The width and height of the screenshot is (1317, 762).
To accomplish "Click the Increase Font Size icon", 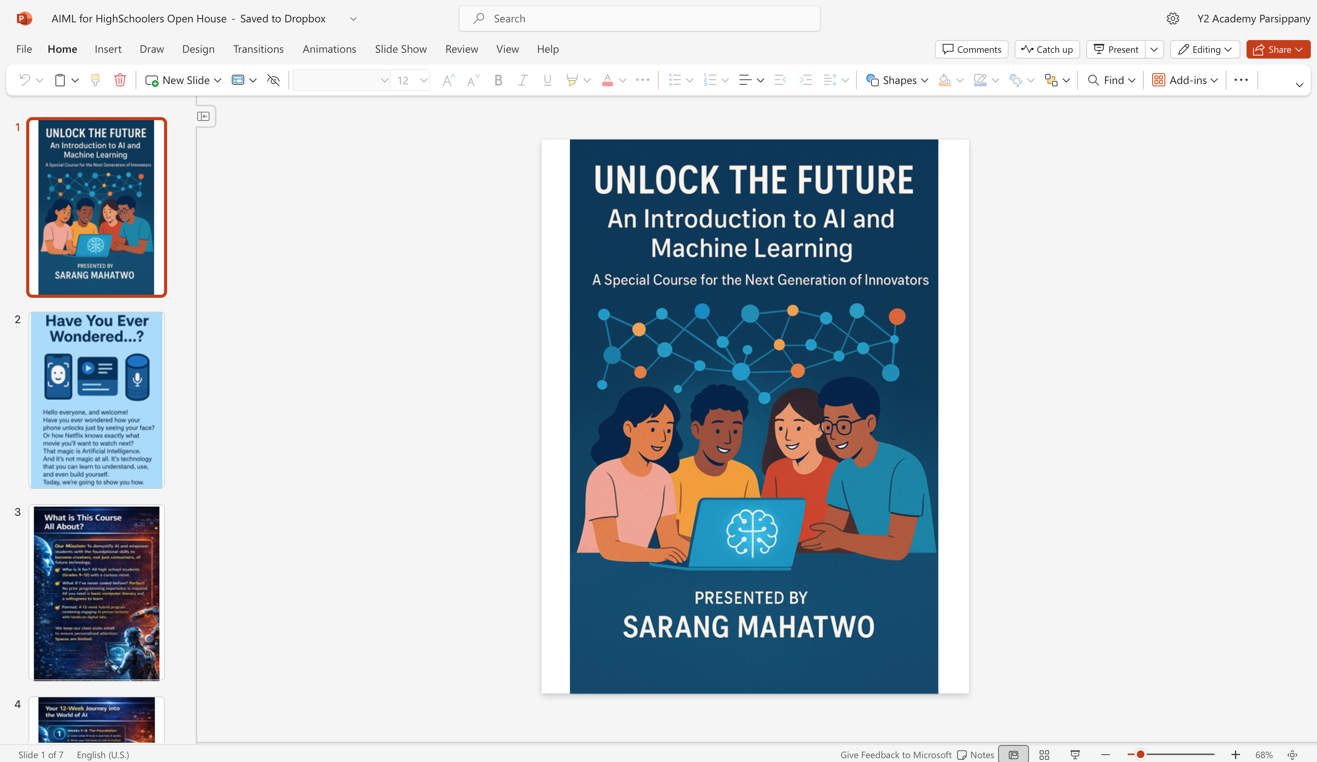I will pyautogui.click(x=448, y=80).
